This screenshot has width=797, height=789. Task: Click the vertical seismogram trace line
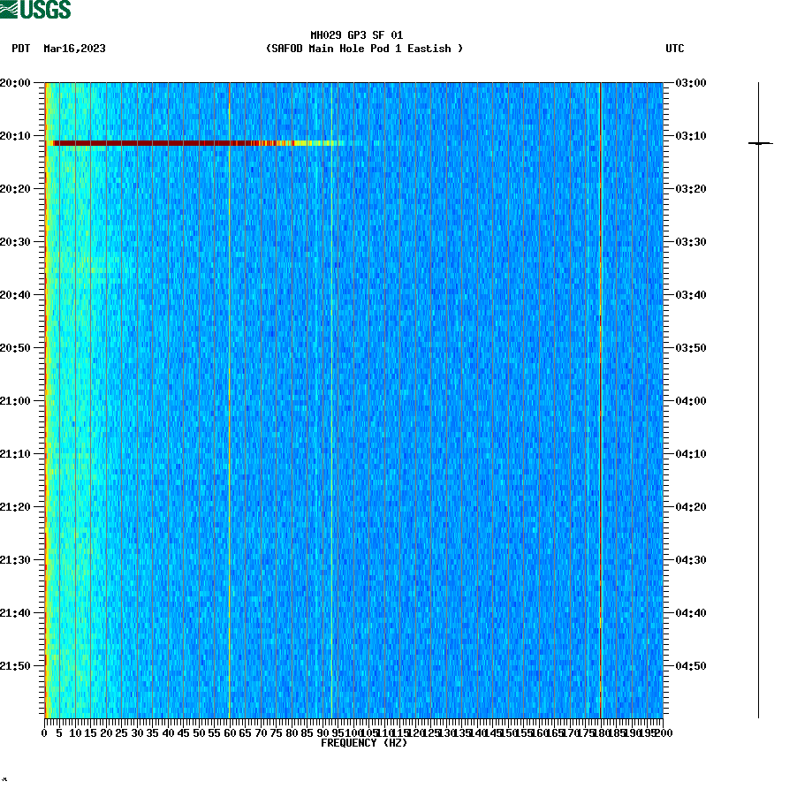(x=757, y=398)
